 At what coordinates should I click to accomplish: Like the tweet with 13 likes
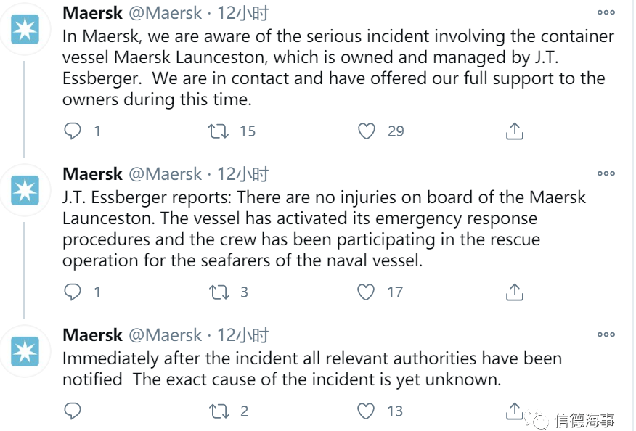click(367, 411)
